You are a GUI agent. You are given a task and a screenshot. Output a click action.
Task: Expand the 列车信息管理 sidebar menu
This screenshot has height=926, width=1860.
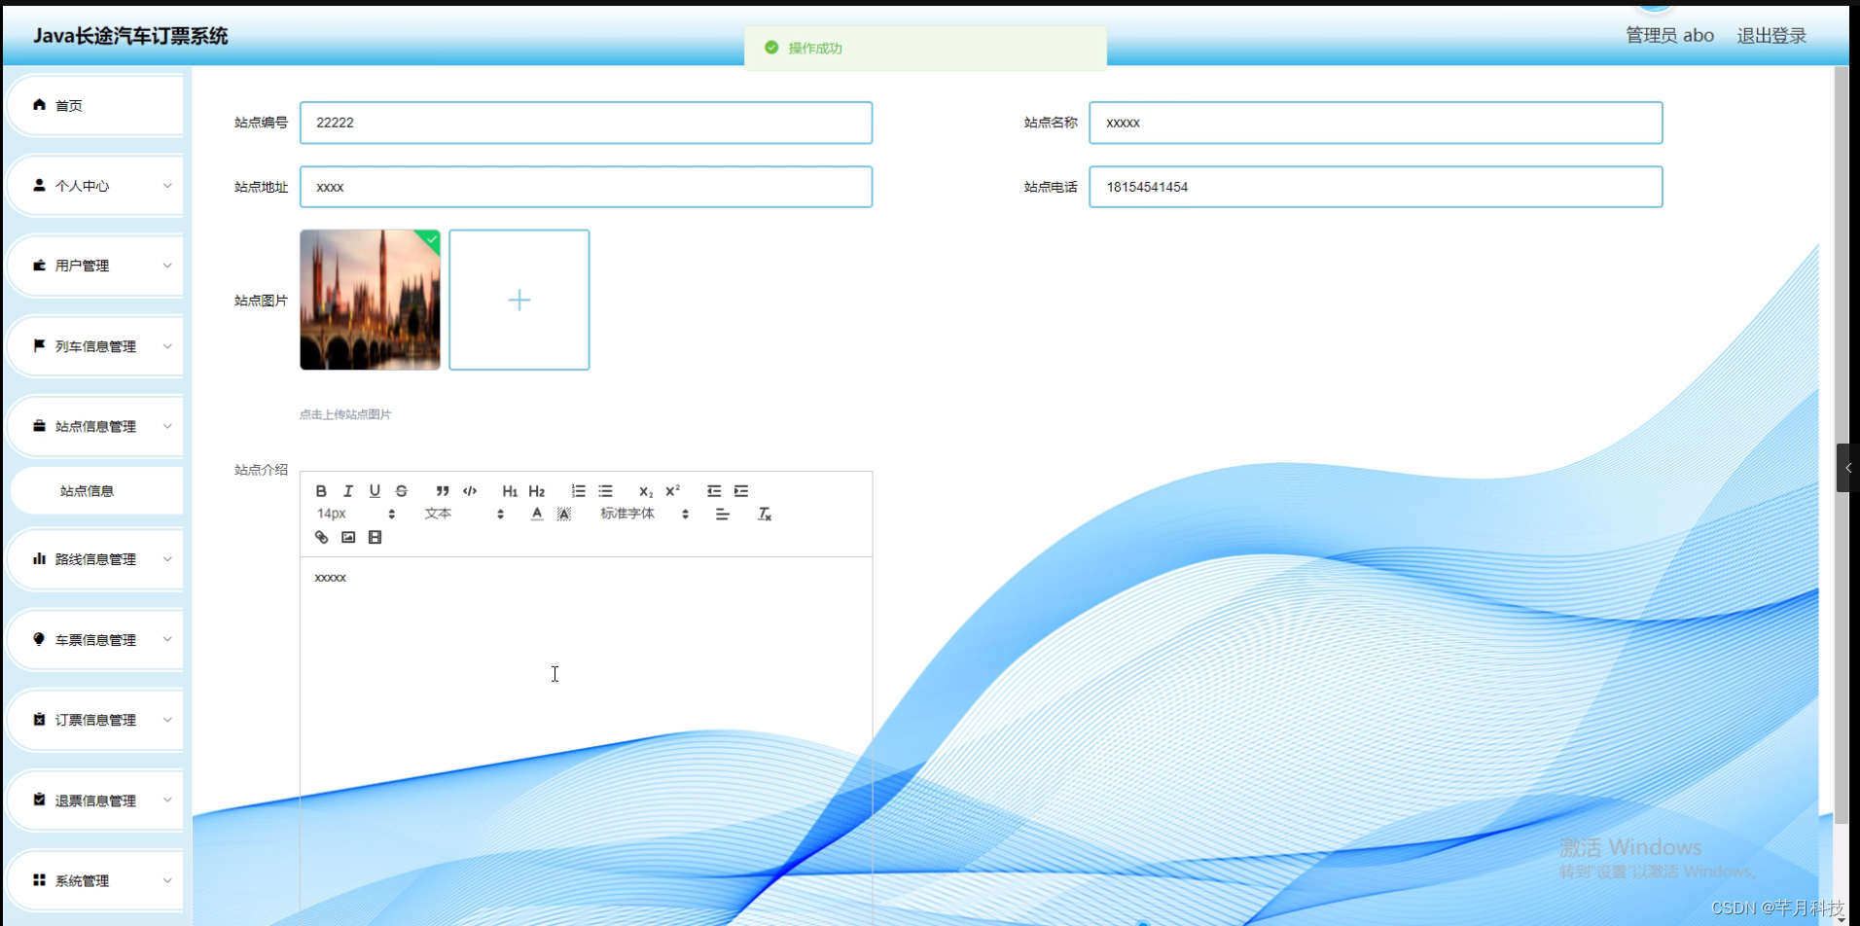coord(94,345)
